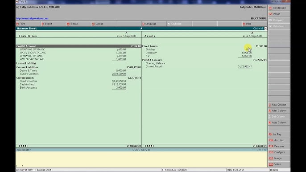Open the Language option

[x=154, y=24]
